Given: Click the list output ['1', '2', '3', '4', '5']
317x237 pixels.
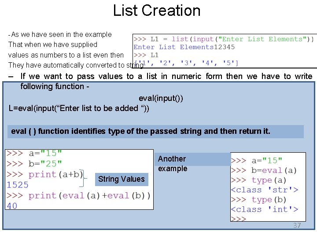Looking at the screenshot, I should tap(186, 63).
